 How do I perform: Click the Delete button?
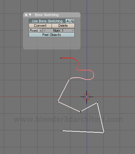tap(63, 26)
